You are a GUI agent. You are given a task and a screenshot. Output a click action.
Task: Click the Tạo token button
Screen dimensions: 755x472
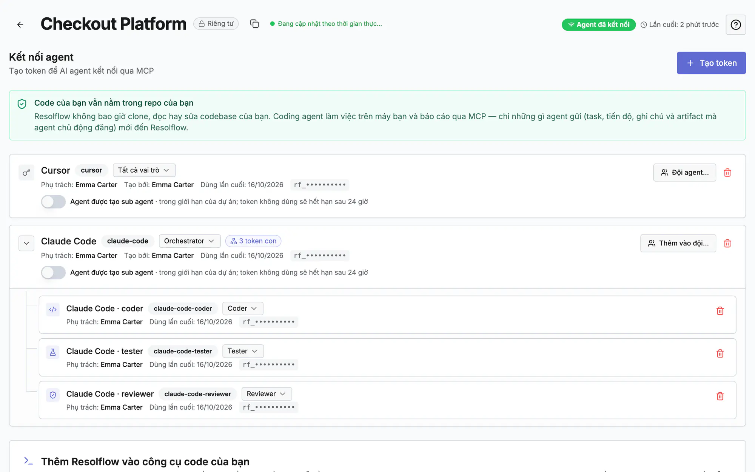(x=711, y=63)
